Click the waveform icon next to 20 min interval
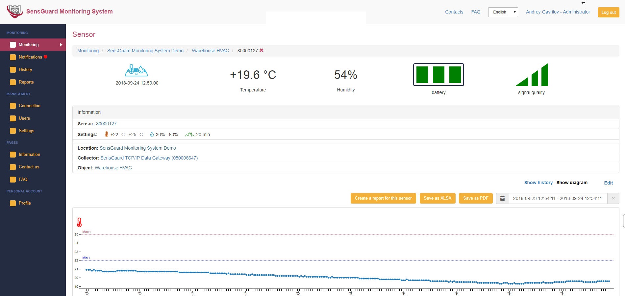Viewport: 625px width, 296px height. point(189,134)
